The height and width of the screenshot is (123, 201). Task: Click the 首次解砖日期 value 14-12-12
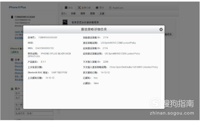point(105,73)
